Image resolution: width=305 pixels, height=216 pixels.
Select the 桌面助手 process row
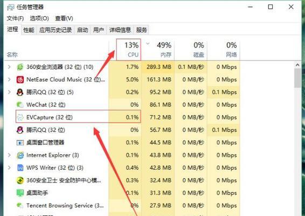tap(122, 193)
